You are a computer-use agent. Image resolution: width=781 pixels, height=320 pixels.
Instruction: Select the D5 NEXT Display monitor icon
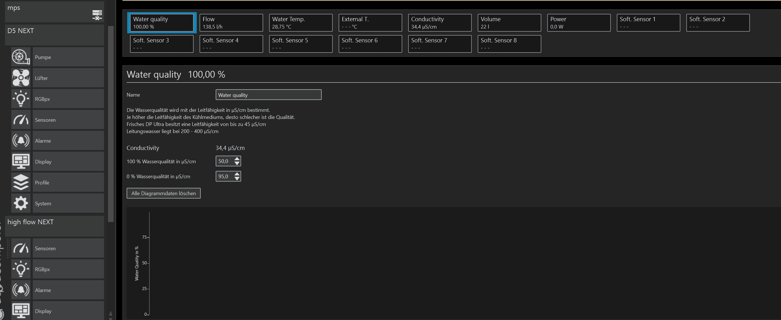point(21,162)
